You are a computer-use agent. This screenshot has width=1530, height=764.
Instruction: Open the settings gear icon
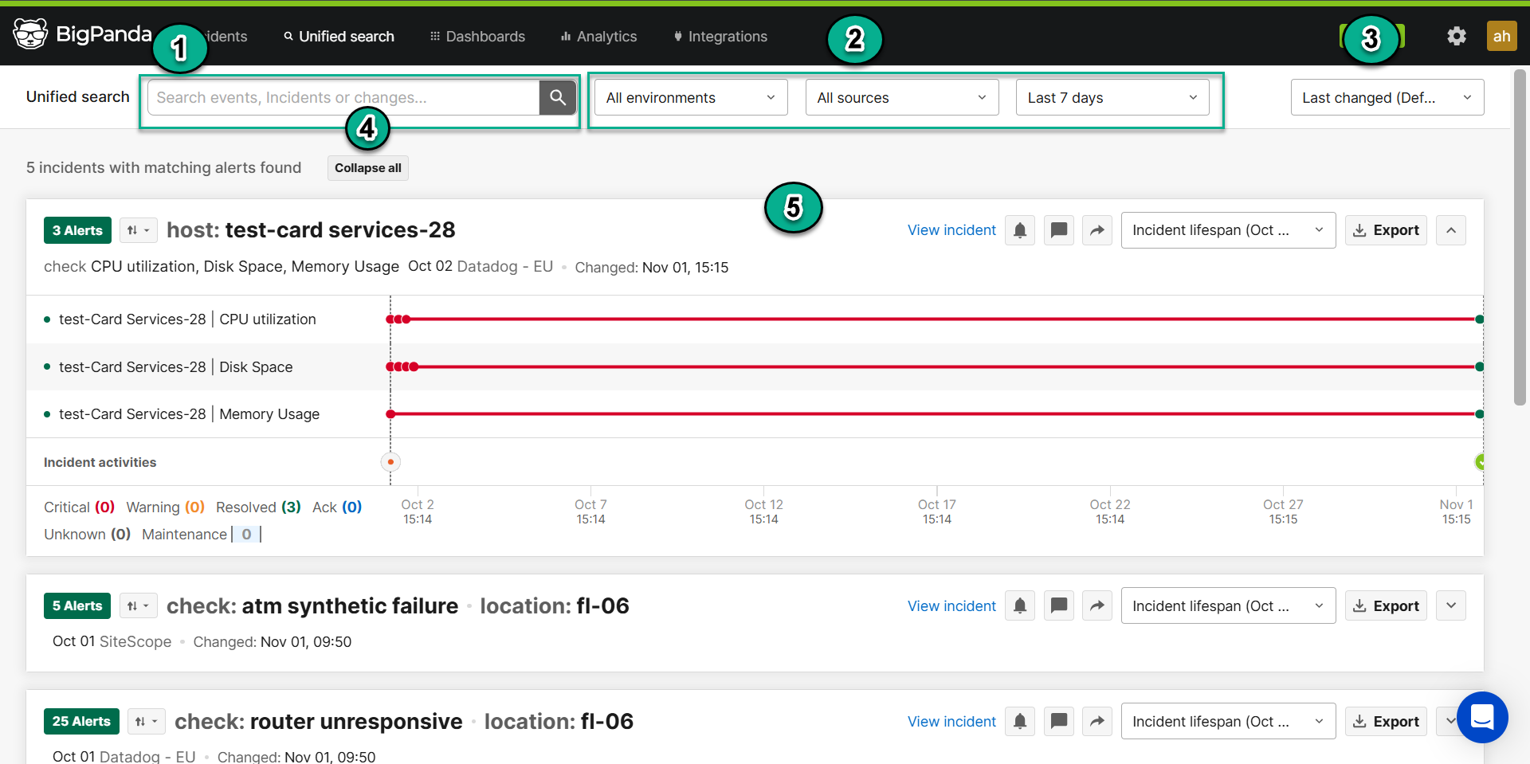(x=1456, y=37)
